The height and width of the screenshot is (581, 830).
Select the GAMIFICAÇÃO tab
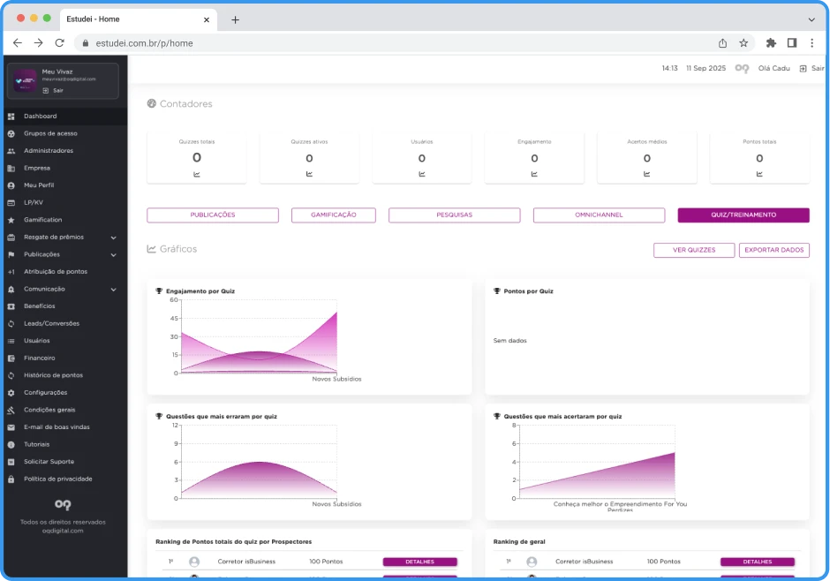(x=334, y=215)
